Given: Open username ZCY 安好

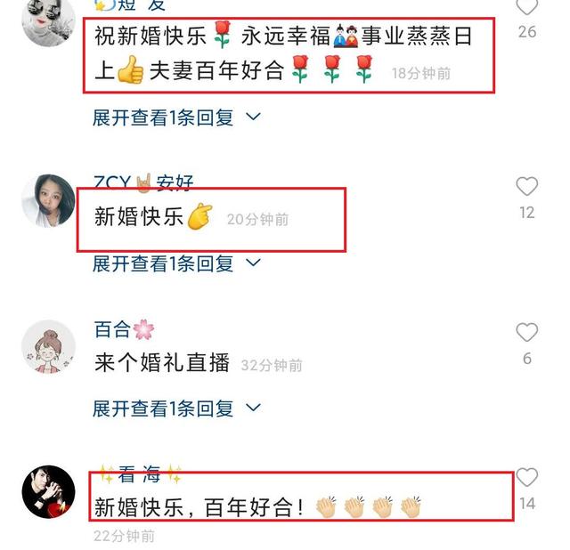Looking at the screenshot, I should [x=143, y=182].
